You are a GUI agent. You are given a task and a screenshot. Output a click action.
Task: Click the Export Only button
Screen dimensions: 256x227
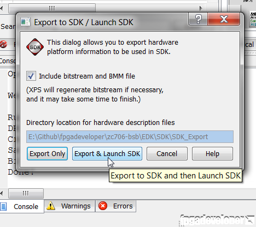tap(47, 154)
